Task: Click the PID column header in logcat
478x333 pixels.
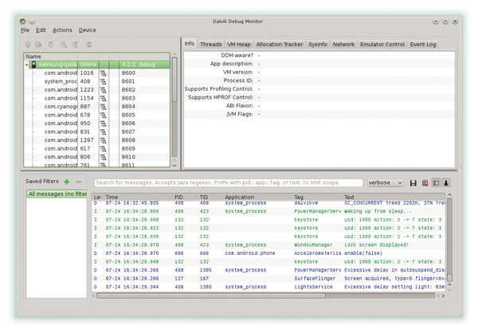Action: pyautogui.click(x=185, y=197)
